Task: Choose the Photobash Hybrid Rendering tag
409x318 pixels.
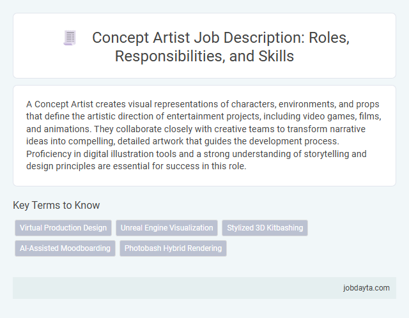Action: [173, 248]
